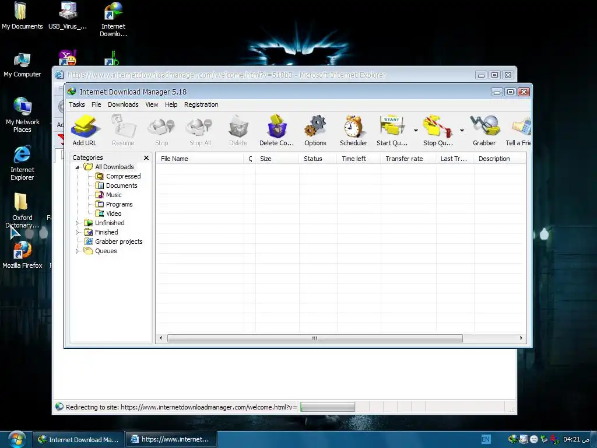Open the Oxford Dictionary folder icon
Image resolution: width=597 pixels, height=448 pixels.
tap(22, 211)
